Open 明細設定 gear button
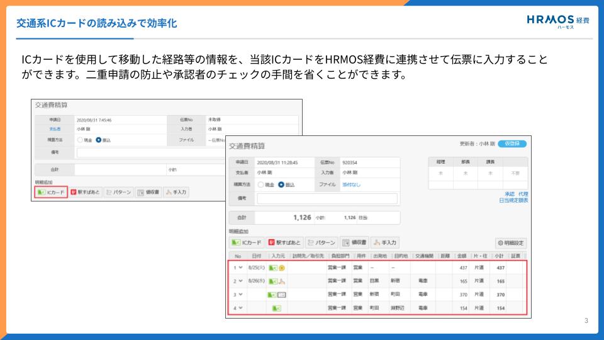Image resolution: width=604 pixels, height=340 pixels. 511,243
